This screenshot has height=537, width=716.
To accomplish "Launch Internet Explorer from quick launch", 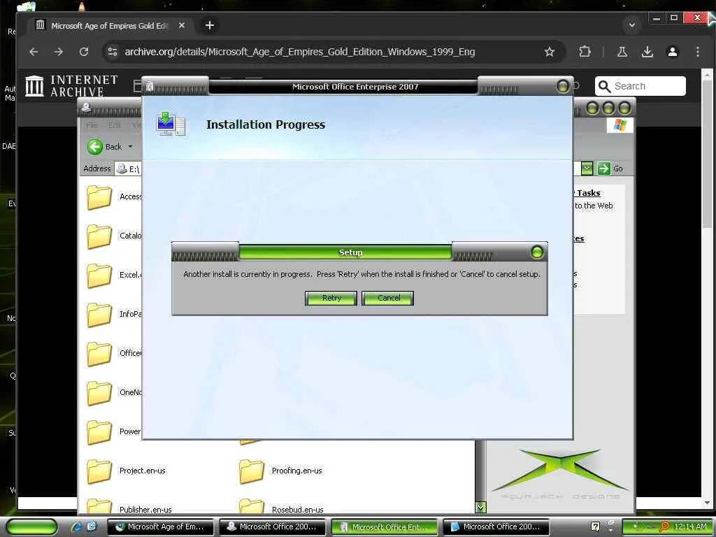I will [76, 527].
